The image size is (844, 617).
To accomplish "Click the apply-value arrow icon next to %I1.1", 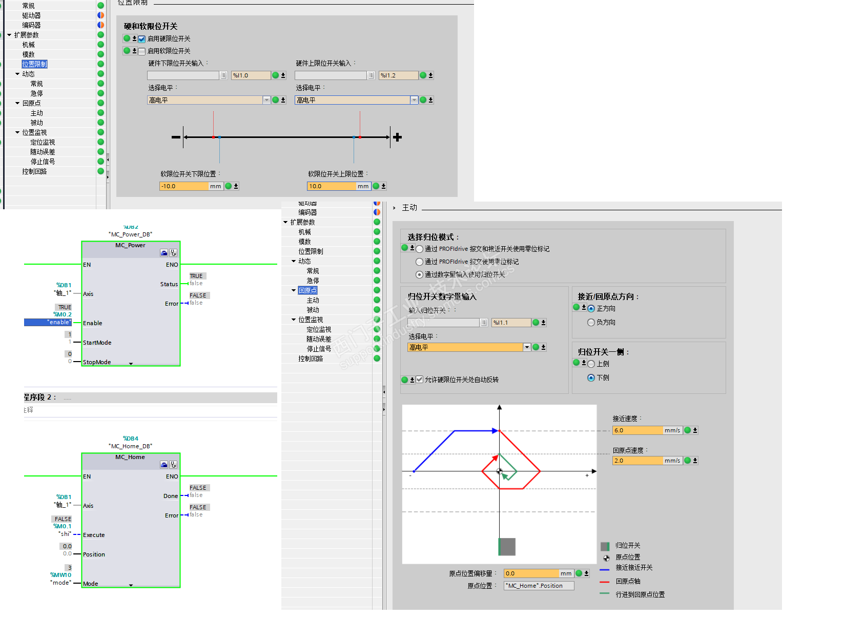I will coord(543,323).
